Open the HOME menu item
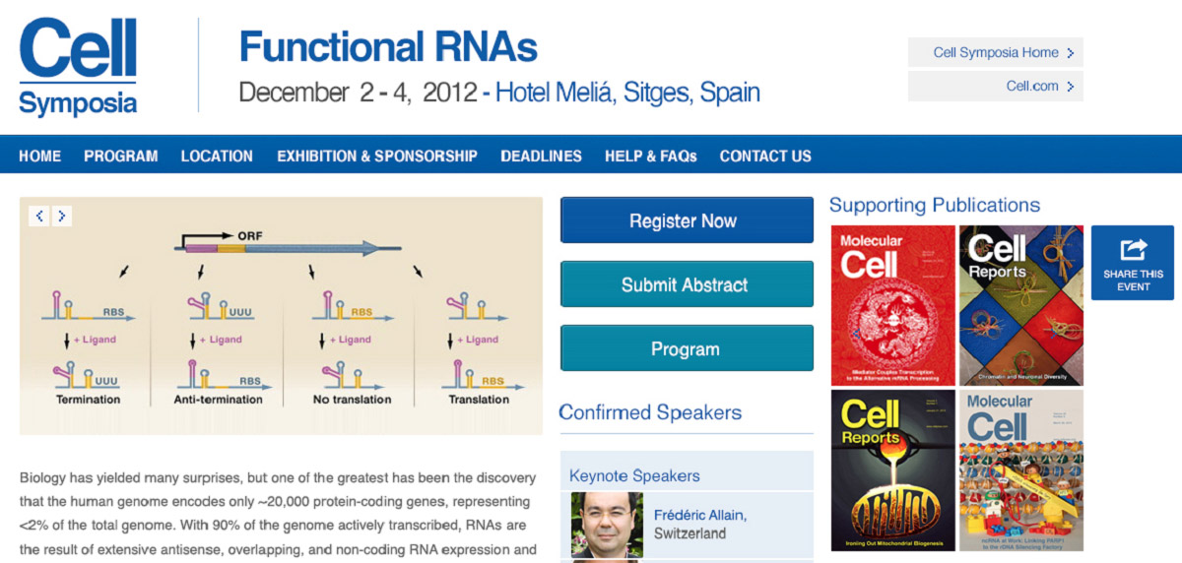Image resolution: width=1182 pixels, height=563 pixels. 39,156
